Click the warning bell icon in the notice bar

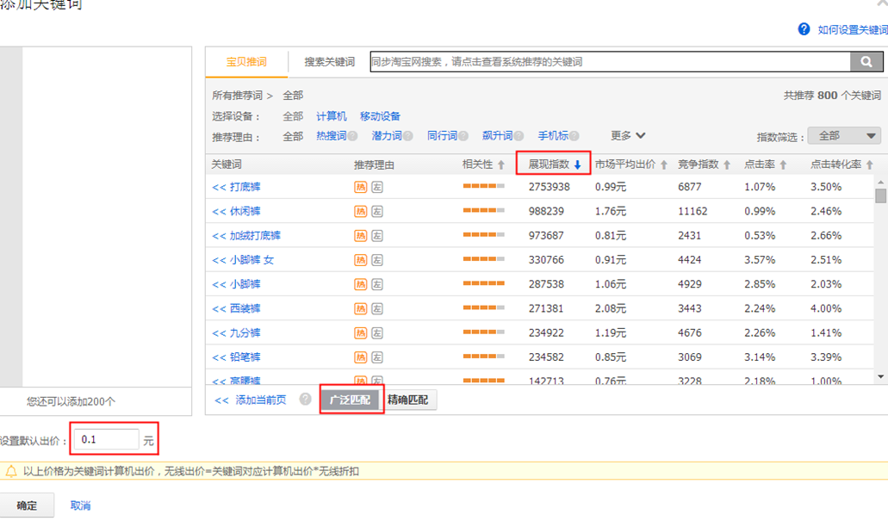(x=11, y=471)
